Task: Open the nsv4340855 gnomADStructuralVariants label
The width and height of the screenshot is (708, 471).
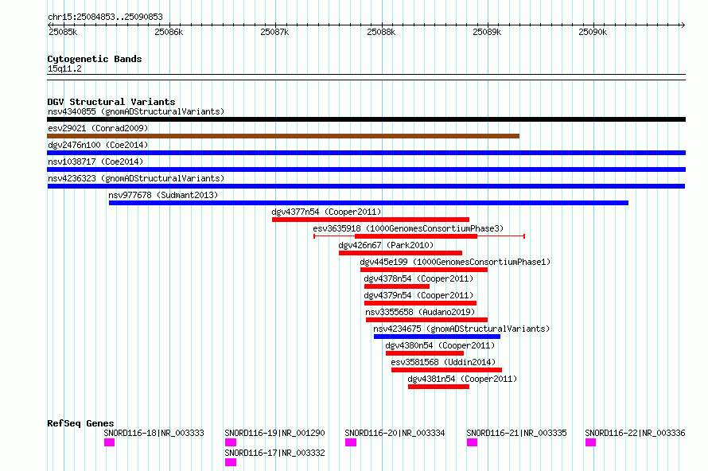Action: 136,111
